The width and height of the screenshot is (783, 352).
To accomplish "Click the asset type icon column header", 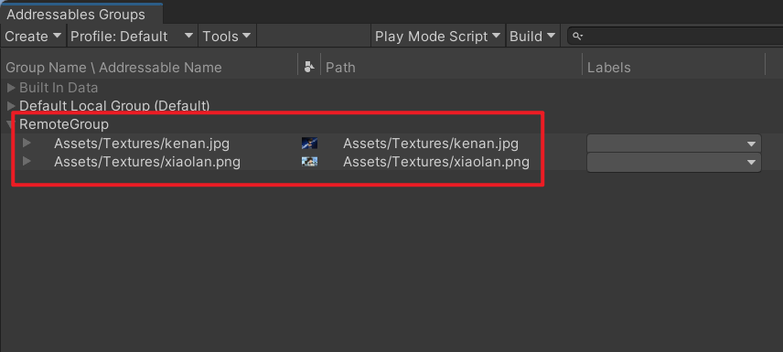I will point(309,67).
